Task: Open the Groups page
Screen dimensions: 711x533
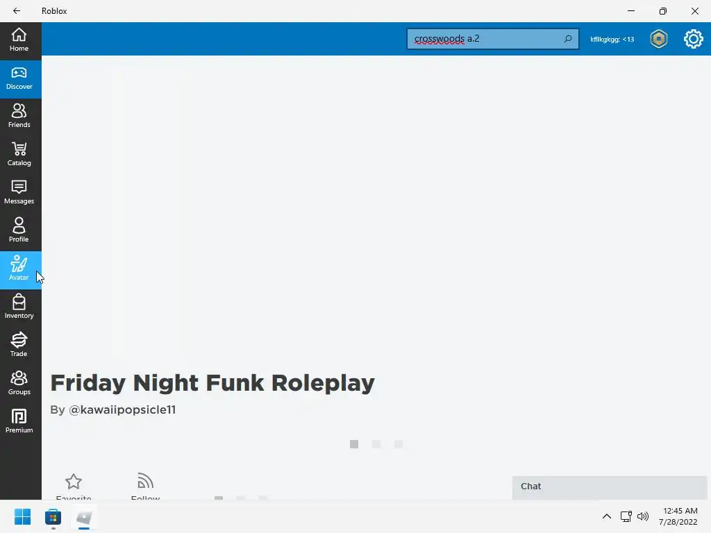Action: (x=19, y=384)
